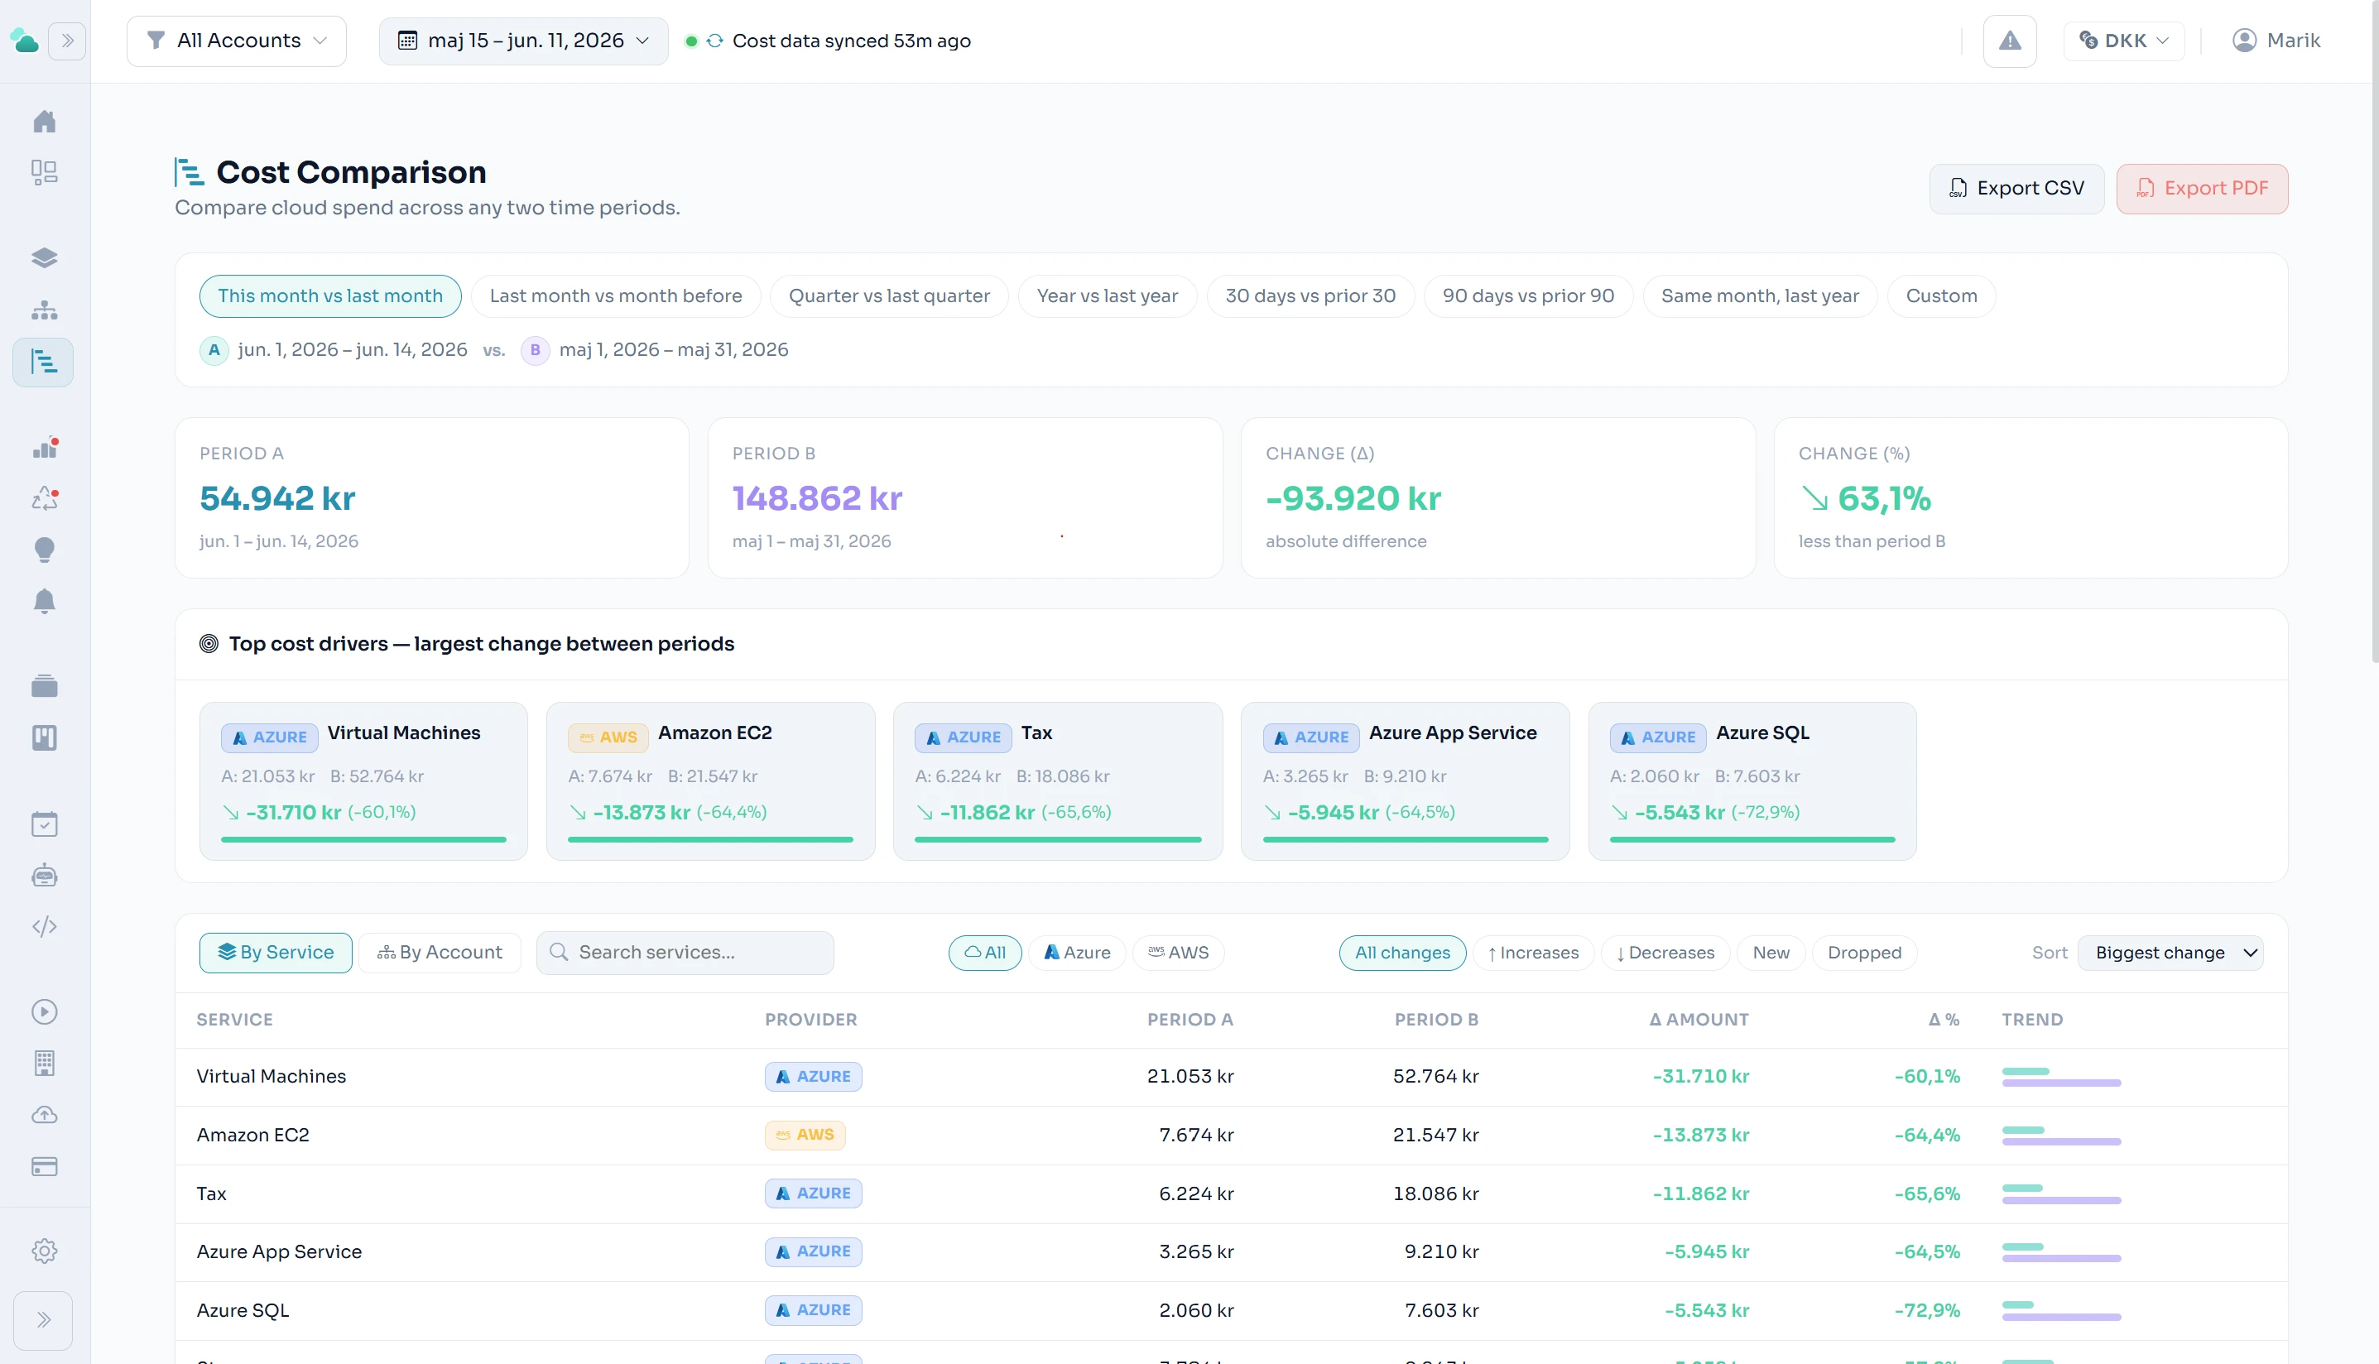Open the All Accounts filter dropdown

[x=236, y=41]
